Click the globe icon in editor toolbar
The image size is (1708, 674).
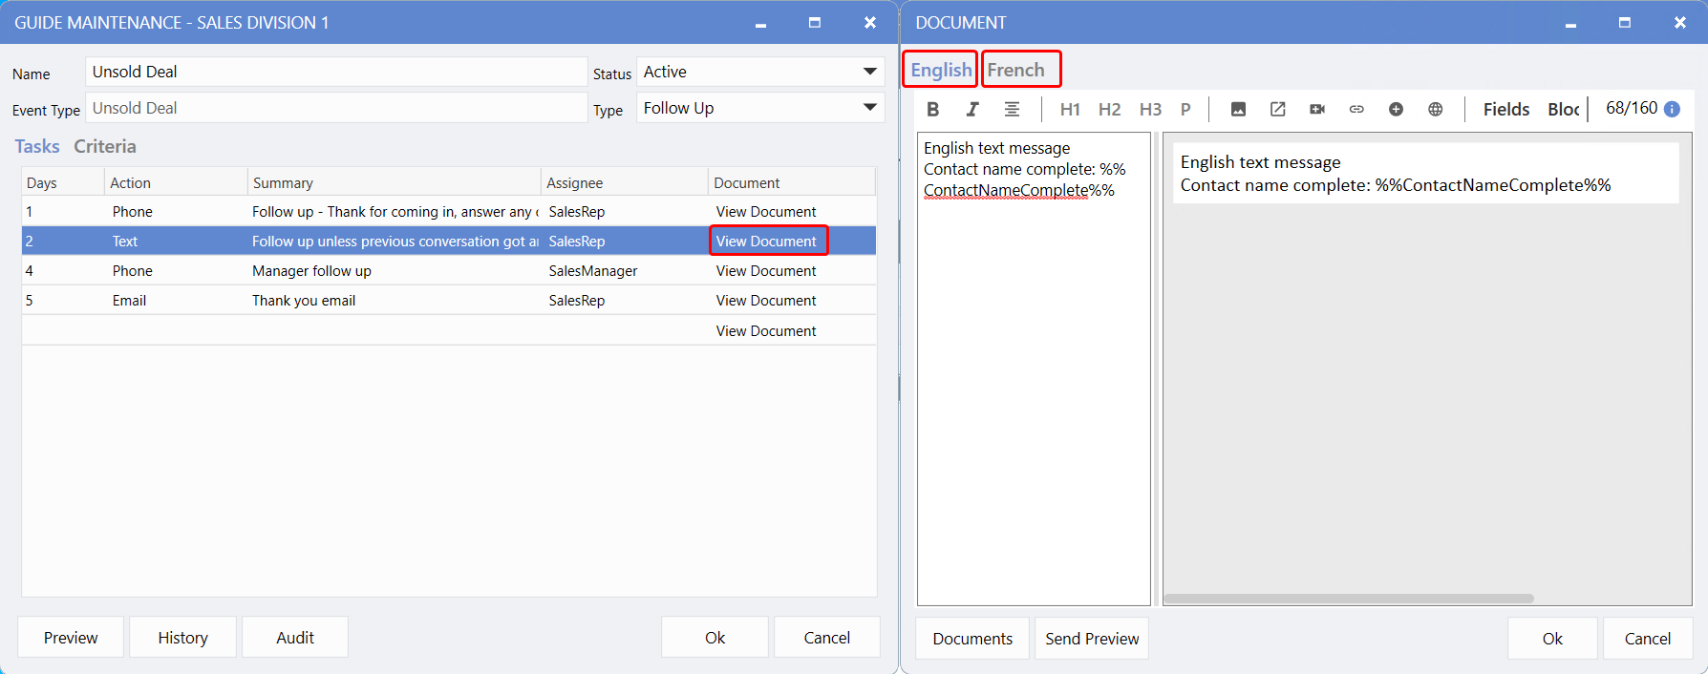pyautogui.click(x=1435, y=109)
